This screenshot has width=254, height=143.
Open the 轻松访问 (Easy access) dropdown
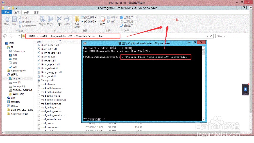89,21
